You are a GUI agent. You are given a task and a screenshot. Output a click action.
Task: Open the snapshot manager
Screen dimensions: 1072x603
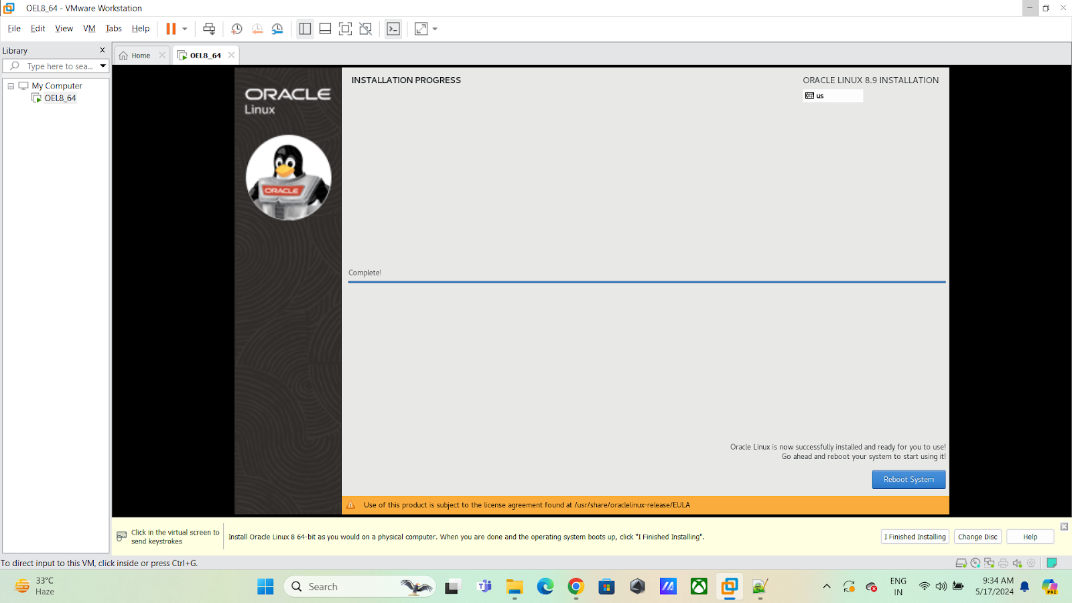(277, 29)
